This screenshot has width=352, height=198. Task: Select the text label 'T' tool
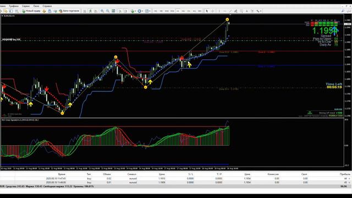click(252, 11)
